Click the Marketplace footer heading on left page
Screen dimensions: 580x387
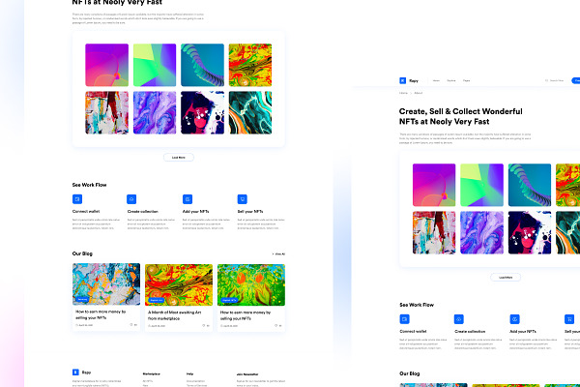(152, 373)
